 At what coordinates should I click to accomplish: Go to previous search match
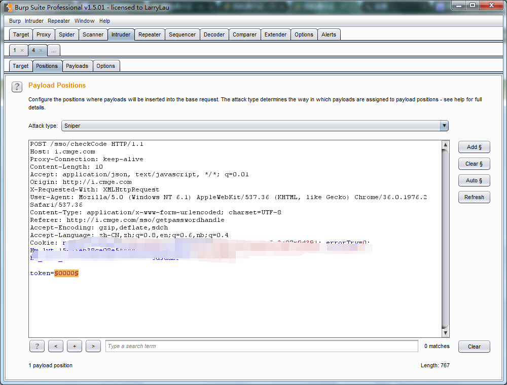click(56, 346)
